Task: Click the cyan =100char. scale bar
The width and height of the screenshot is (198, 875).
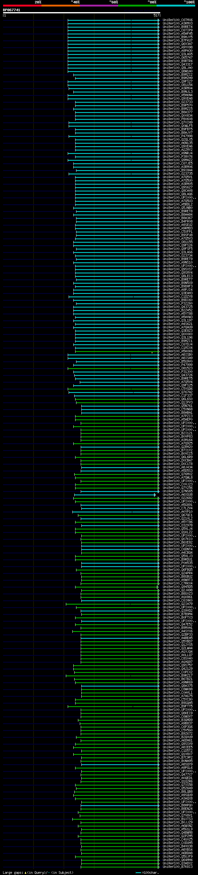Action: tap(138, 873)
